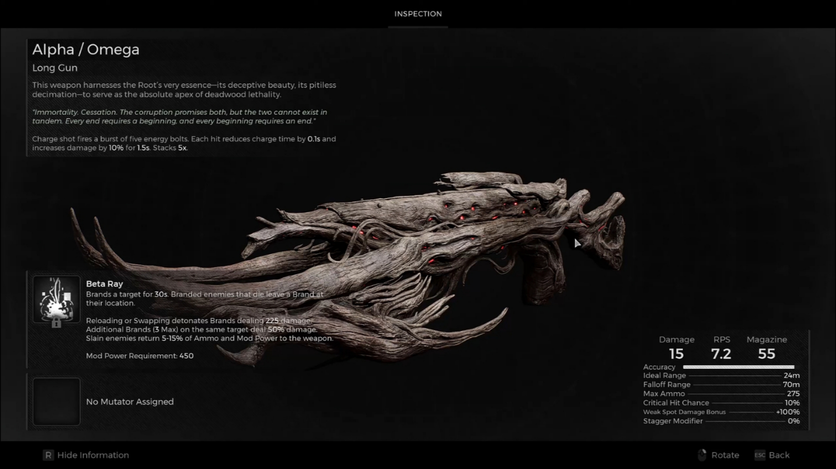Click the Accuracy stat bar
Viewport: 836px width, 469px height.
coord(738,367)
